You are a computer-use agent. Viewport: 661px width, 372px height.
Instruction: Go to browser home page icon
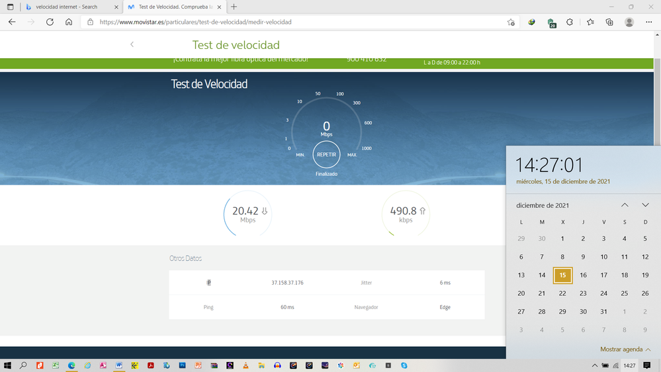[x=69, y=22]
